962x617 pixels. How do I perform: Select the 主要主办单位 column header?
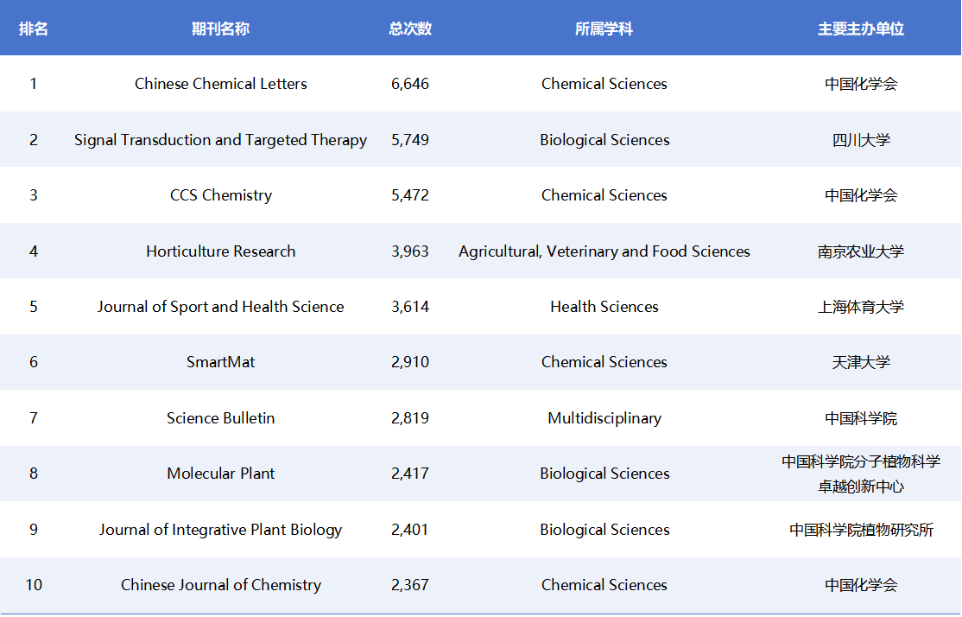coord(861,29)
